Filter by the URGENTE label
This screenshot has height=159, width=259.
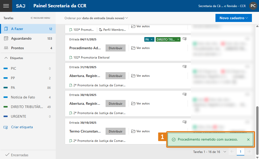pyautogui.click(x=18, y=116)
